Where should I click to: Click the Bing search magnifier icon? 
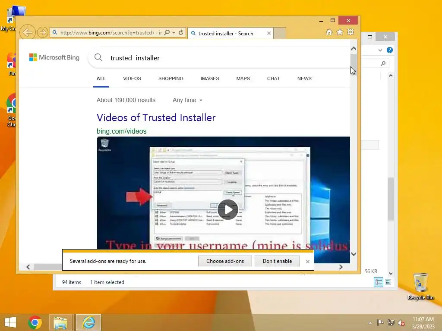pyautogui.click(x=98, y=58)
